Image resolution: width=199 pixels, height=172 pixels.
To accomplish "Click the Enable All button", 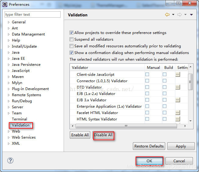I will (x=80, y=135).
